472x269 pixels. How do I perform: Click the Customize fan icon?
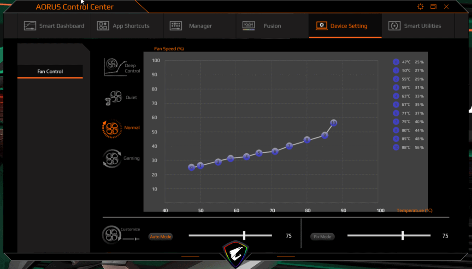pyautogui.click(x=112, y=234)
